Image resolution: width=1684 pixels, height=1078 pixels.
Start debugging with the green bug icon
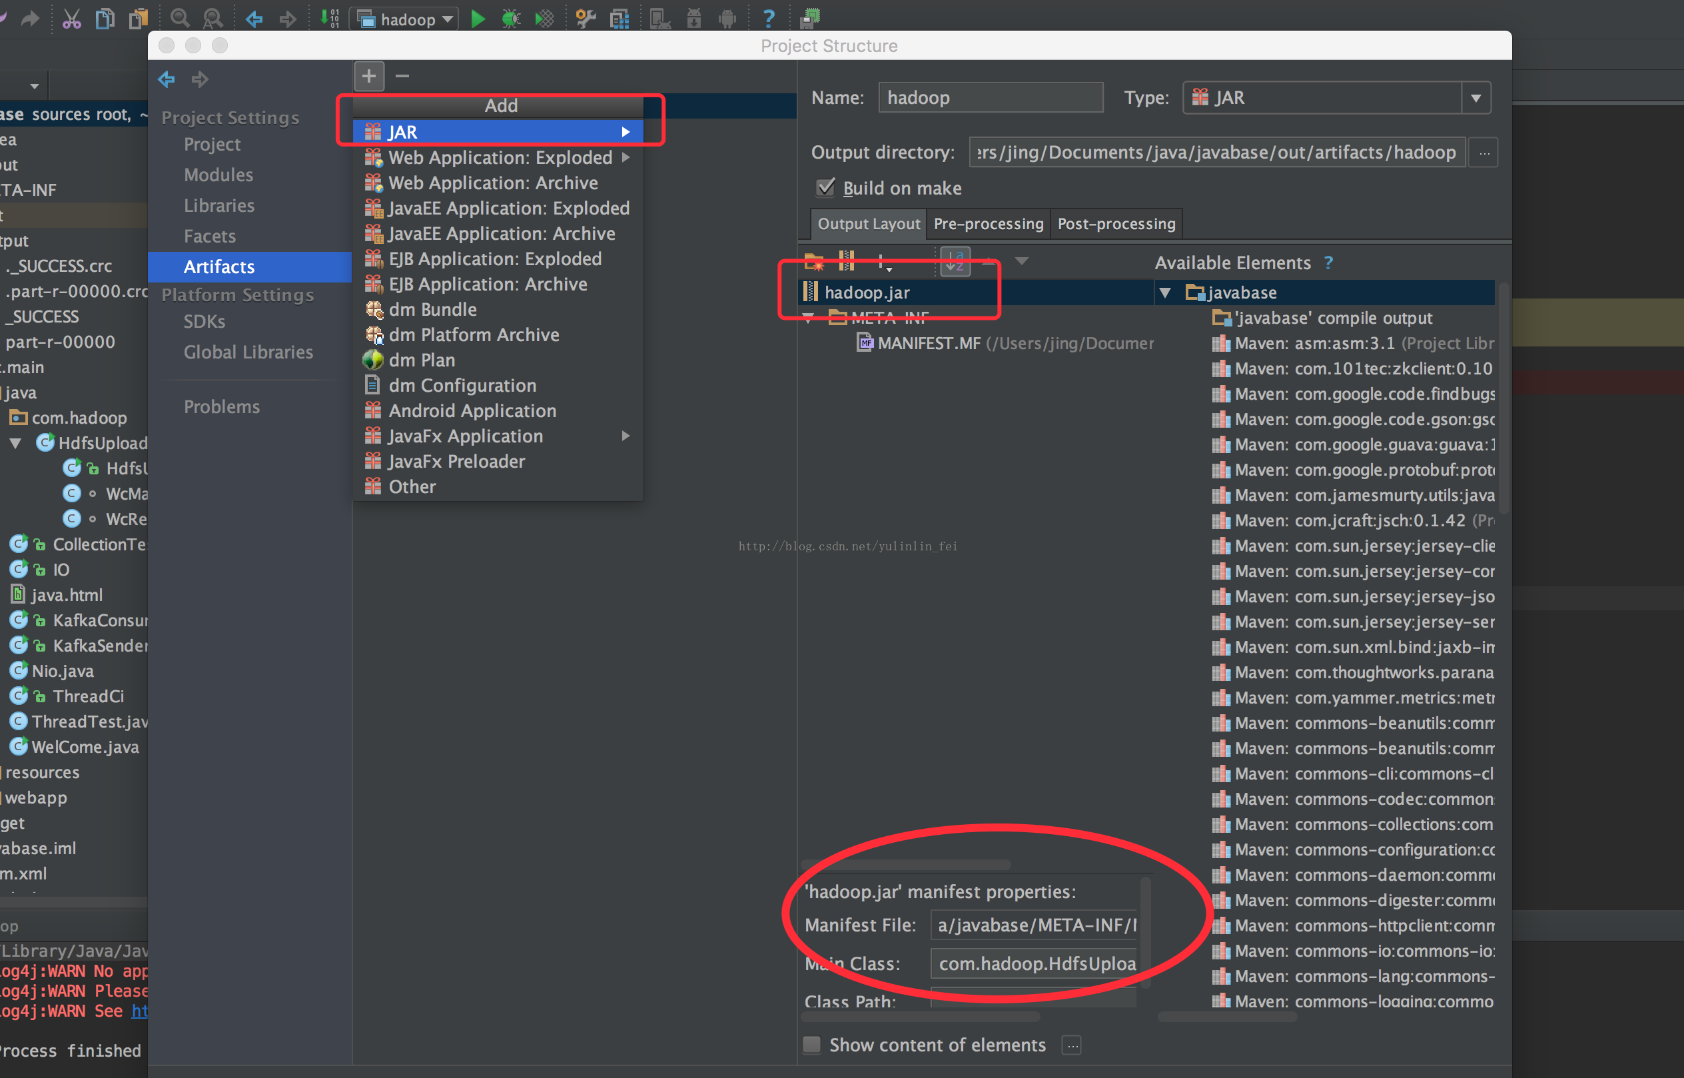click(x=512, y=19)
